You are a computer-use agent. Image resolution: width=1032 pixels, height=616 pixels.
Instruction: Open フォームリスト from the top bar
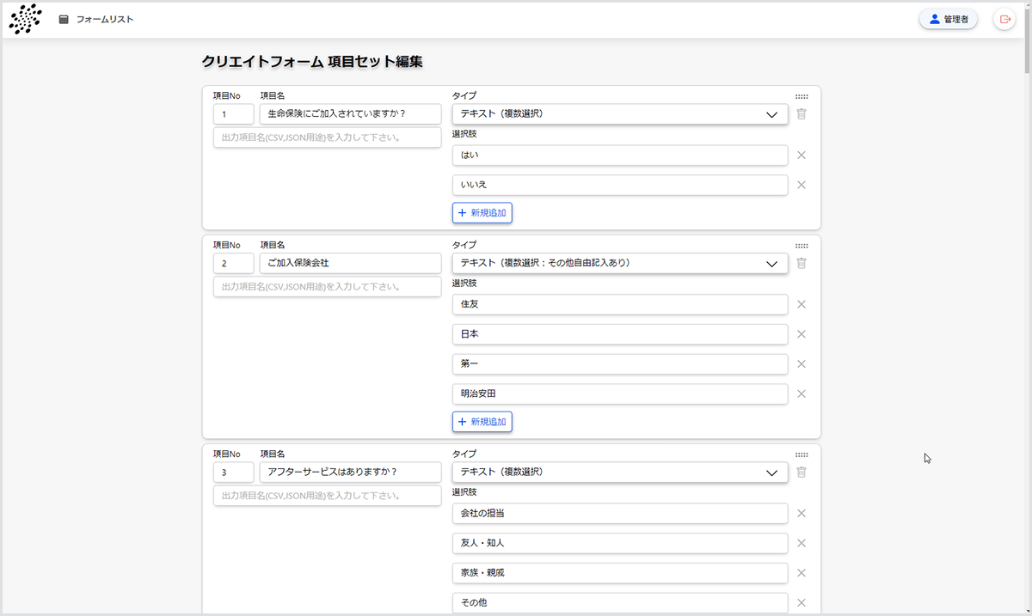pos(96,19)
